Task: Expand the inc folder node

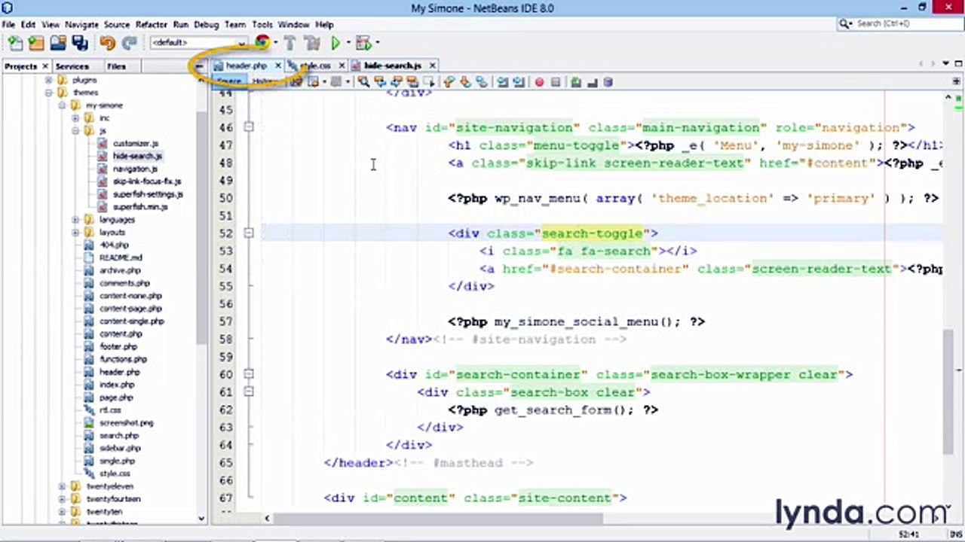Action: click(x=75, y=118)
